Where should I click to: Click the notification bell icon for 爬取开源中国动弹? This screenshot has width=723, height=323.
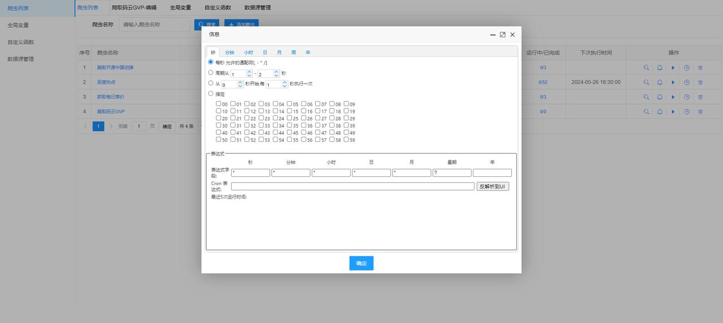pyautogui.click(x=659, y=68)
